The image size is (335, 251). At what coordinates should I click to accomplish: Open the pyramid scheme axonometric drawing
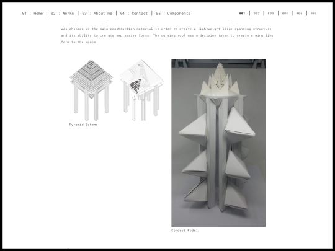(x=91, y=90)
